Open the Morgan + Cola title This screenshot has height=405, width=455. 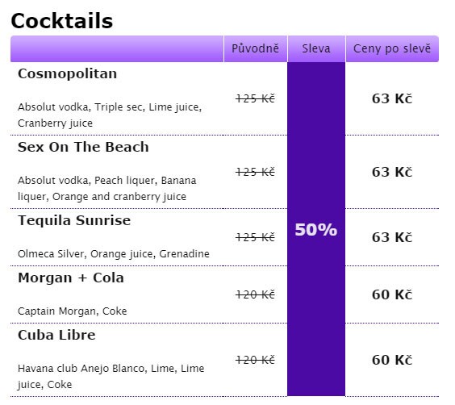tap(71, 278)
